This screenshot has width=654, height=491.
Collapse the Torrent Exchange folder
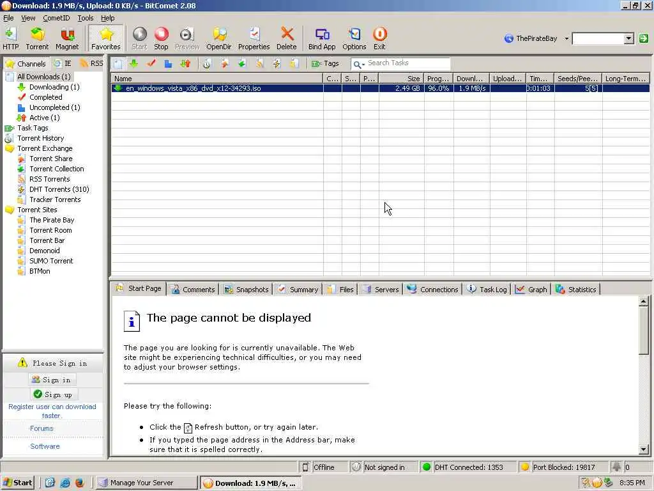(x=9, y=148)
